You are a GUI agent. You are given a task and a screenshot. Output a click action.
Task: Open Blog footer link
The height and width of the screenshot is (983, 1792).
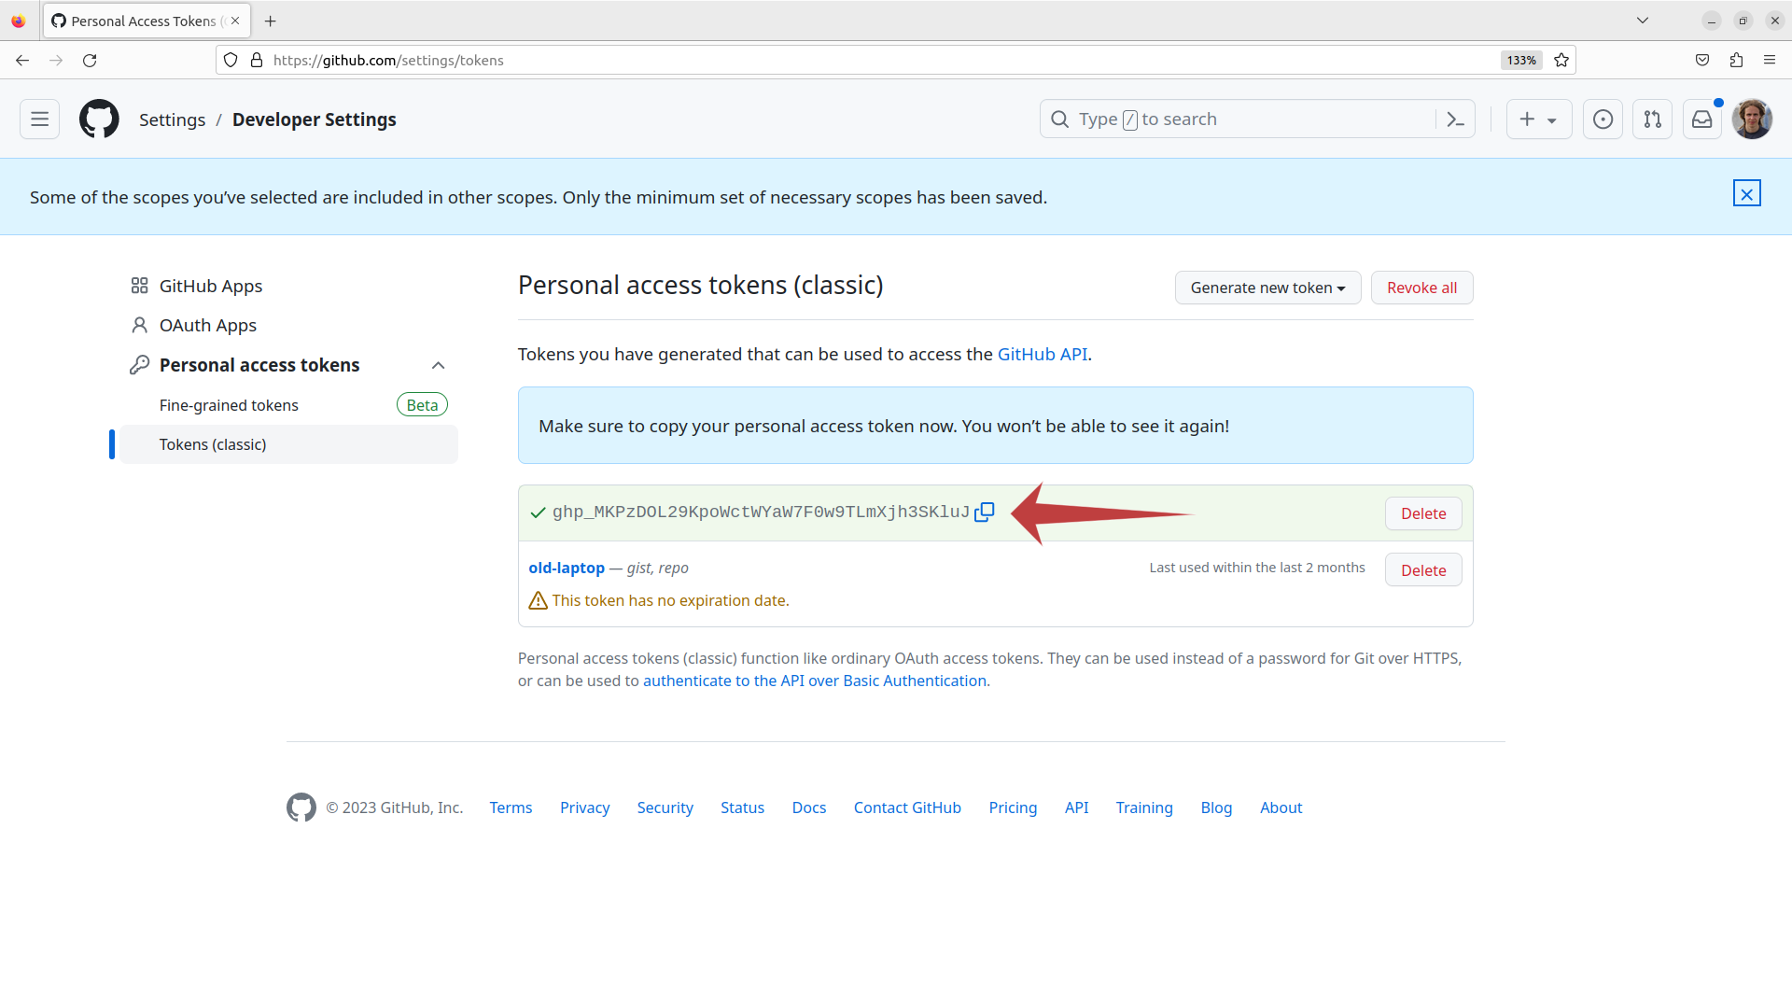1216,807
